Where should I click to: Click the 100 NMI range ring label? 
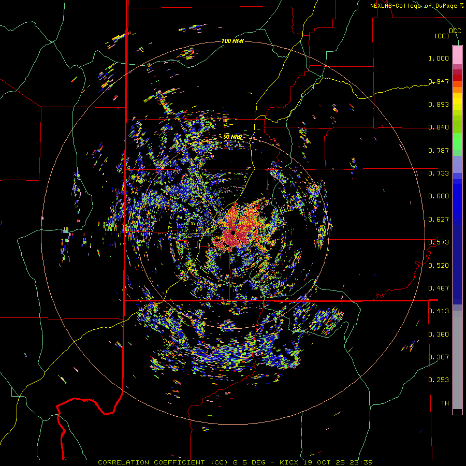coord(232,41)
